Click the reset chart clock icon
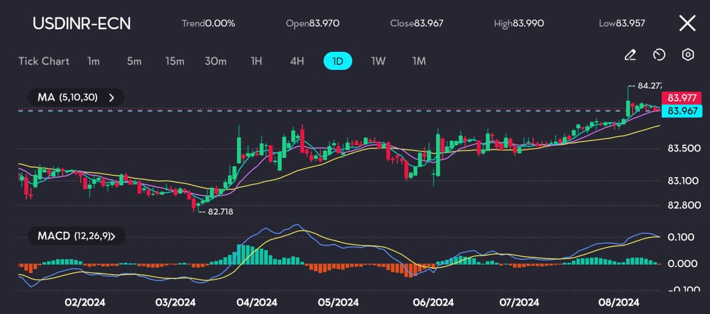The height and width of the screenshot is (314, 710). (x=659, y=55)
